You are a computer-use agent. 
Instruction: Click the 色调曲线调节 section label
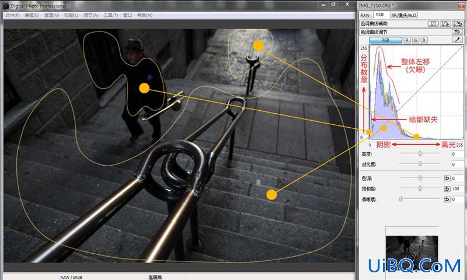pyautogui.click(x=374, y=32)
